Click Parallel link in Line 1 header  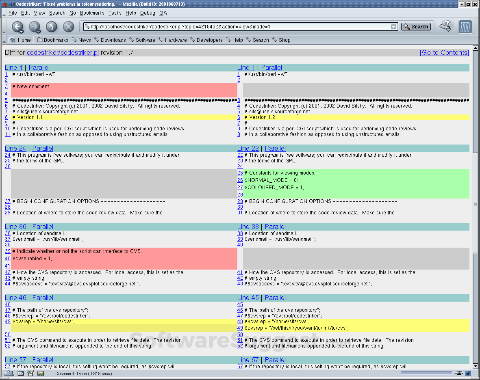coord(39,67)
